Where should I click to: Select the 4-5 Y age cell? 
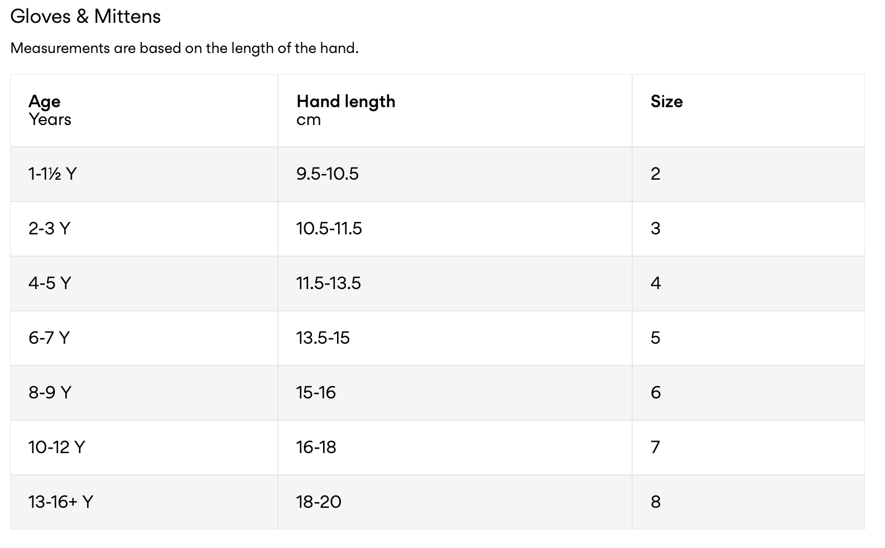144,283
